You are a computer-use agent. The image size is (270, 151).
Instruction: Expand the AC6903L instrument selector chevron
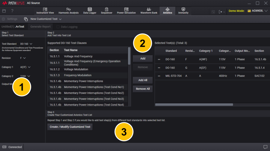(266, 11)
